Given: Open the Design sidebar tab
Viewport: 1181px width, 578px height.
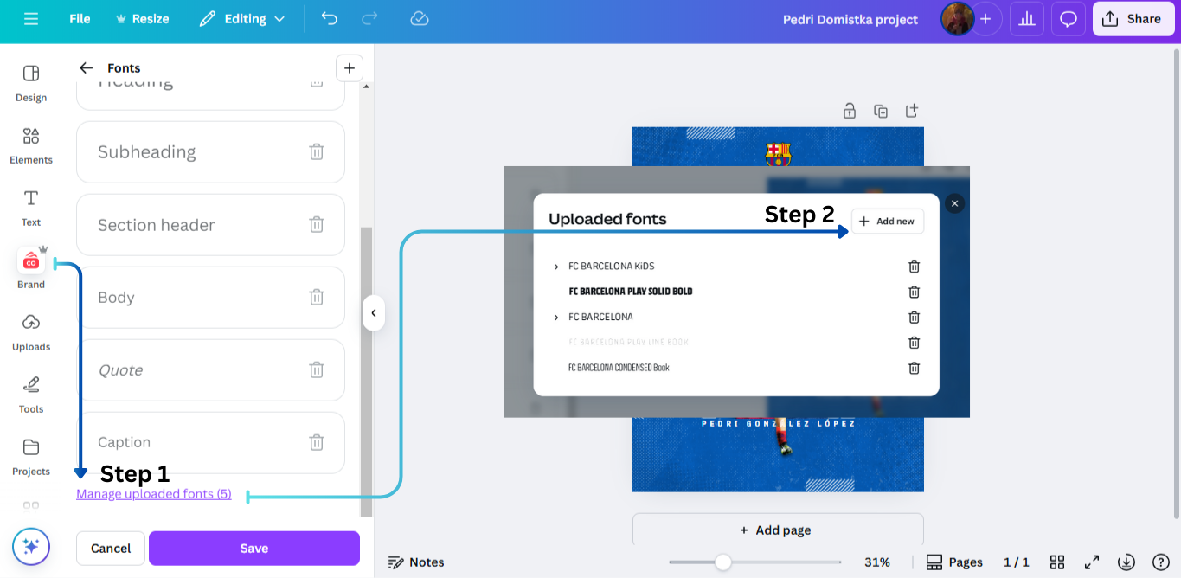Looking at the screenshot, I should coord(31,83).
